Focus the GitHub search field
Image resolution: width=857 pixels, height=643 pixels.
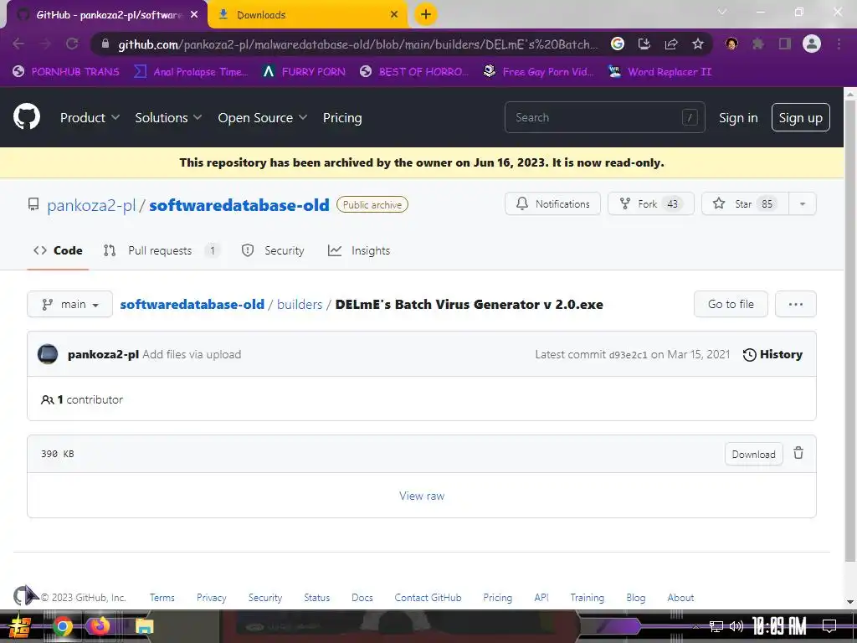pos(604,117)
